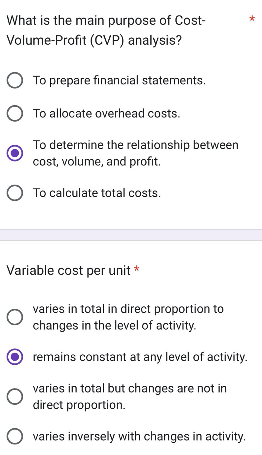Select "varies inversely with changes in activity" radio
The height and width of the screenshot is (455, 262).
tap(15, 436)
